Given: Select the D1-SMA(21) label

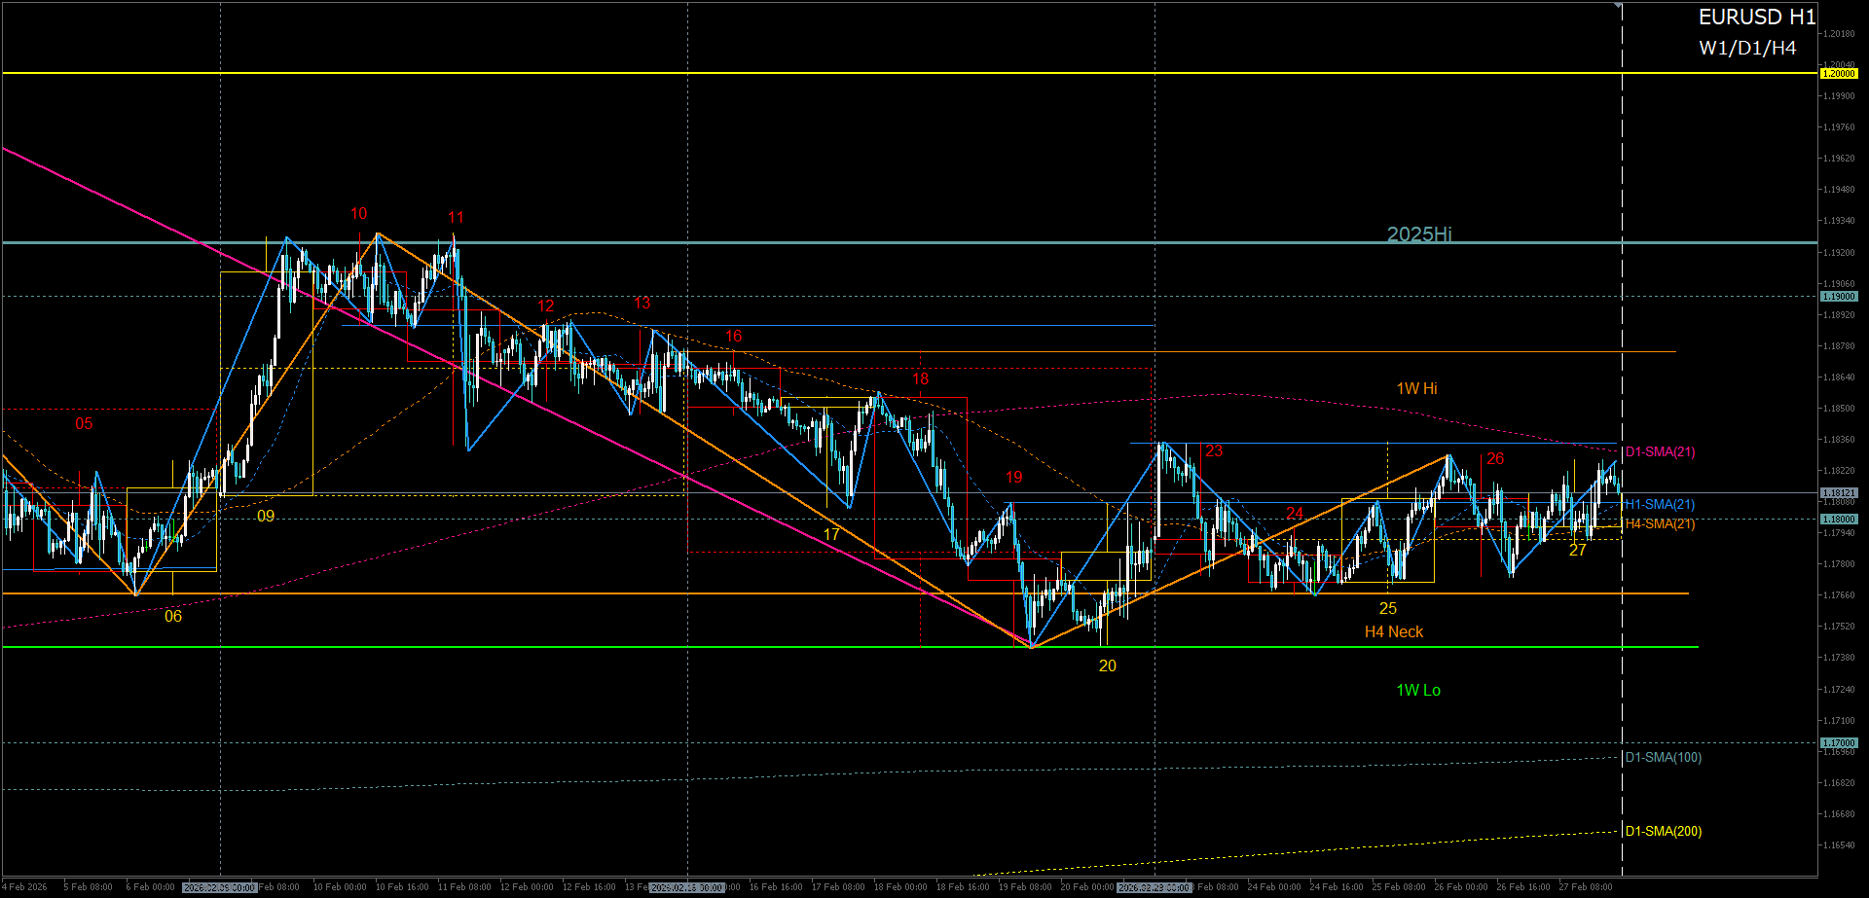Looking at the screenshot, I should [1660, 452].
